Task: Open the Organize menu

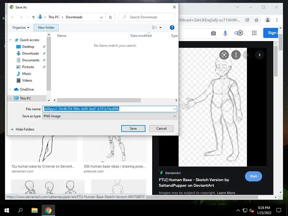Action: tap(21, 28)
